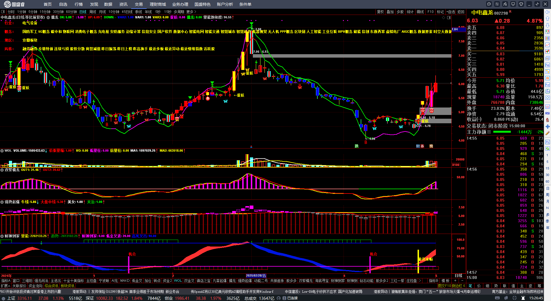Toggle the WOL volume indicator circle button
551x301 pixels.
[2, 150]
